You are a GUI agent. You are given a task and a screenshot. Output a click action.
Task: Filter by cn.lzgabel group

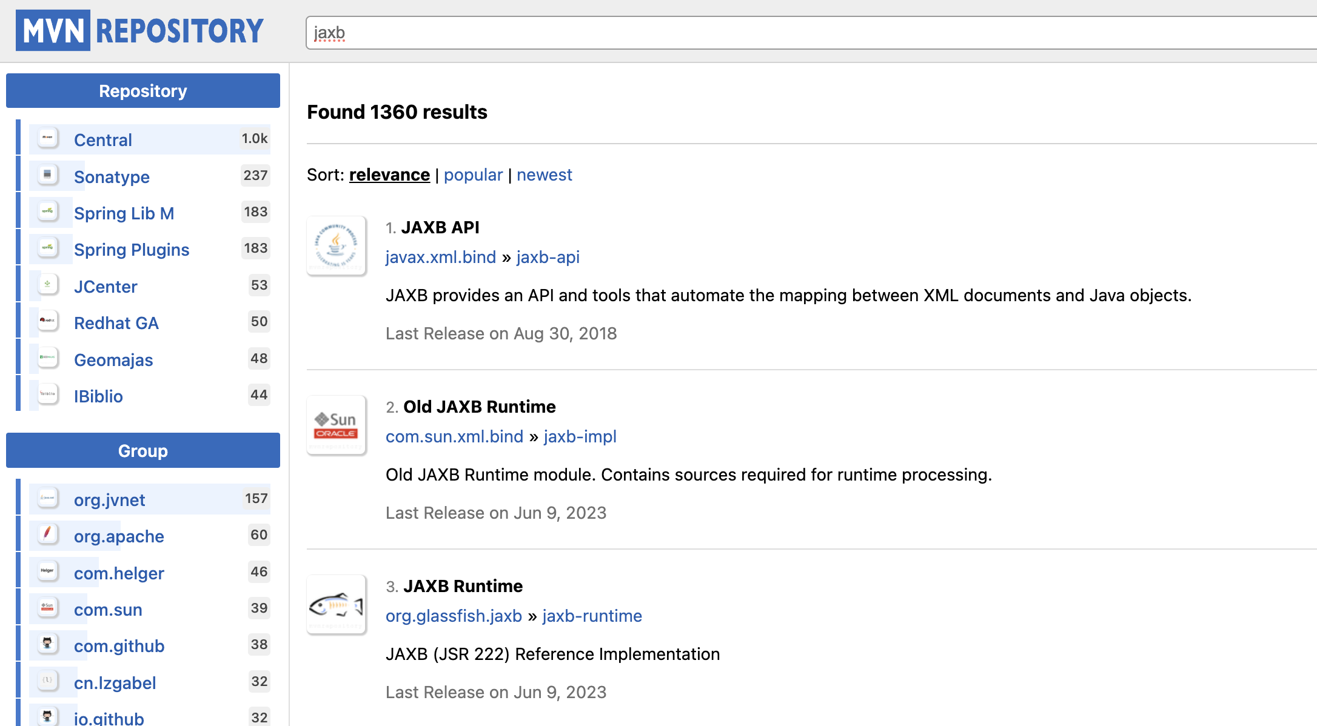click(x=115, y=683)
